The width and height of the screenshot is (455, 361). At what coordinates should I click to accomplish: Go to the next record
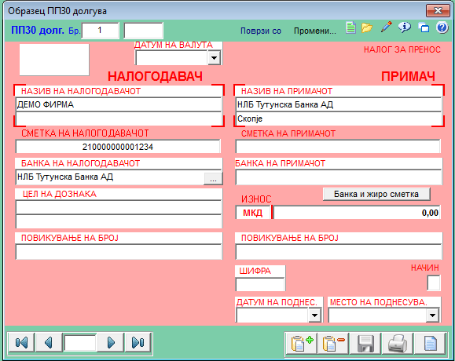point(111,342)
